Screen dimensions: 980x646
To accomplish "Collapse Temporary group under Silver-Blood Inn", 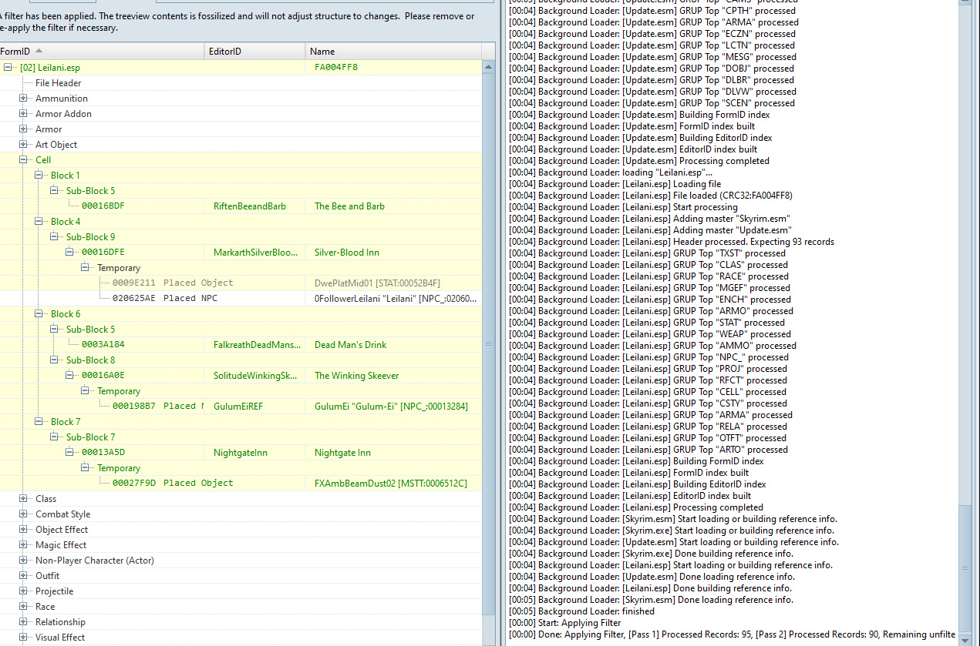I will 85,268.
